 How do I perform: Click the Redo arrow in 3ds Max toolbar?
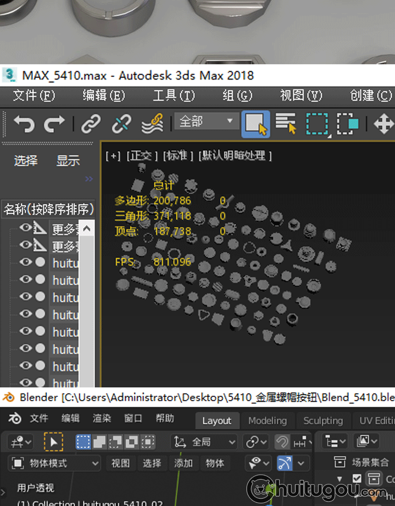coord(54,124)
